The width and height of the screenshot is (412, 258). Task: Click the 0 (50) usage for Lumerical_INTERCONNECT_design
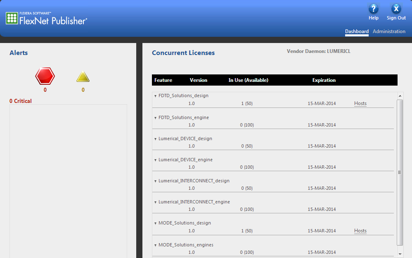click(x=247, y=188)
